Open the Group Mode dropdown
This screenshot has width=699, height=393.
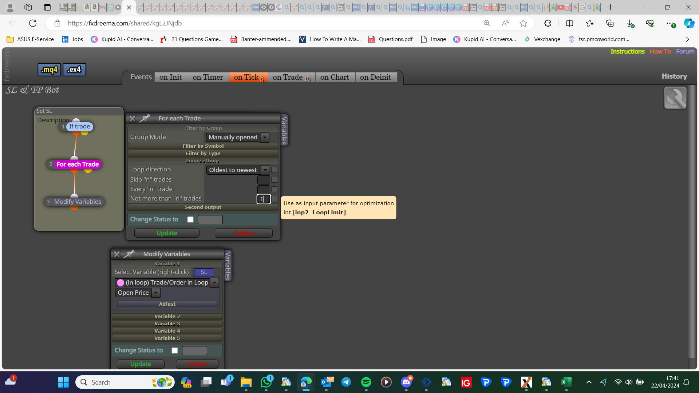click(237, 137)
